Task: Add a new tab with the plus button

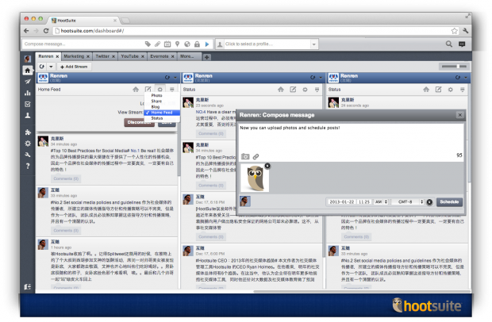Action: point(207,57)
